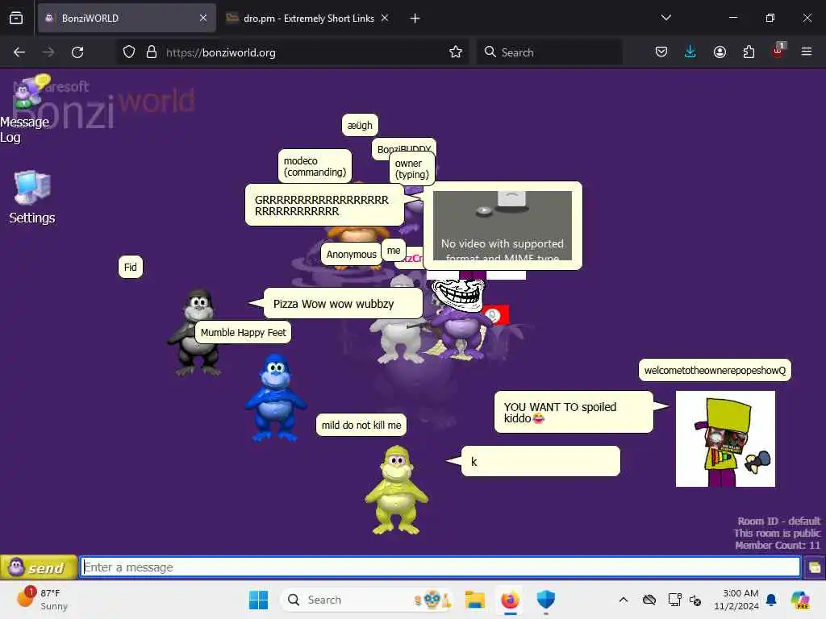Click the 'mild do not kill me' name tag
The height and width of the screenshot is (619, 826).
click(x=361, y=425)
